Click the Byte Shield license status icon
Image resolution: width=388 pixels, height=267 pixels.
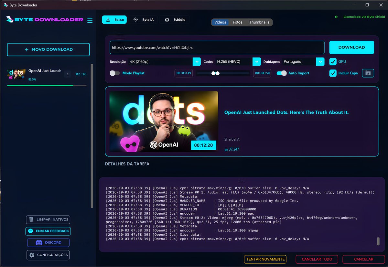click(336, 17)
